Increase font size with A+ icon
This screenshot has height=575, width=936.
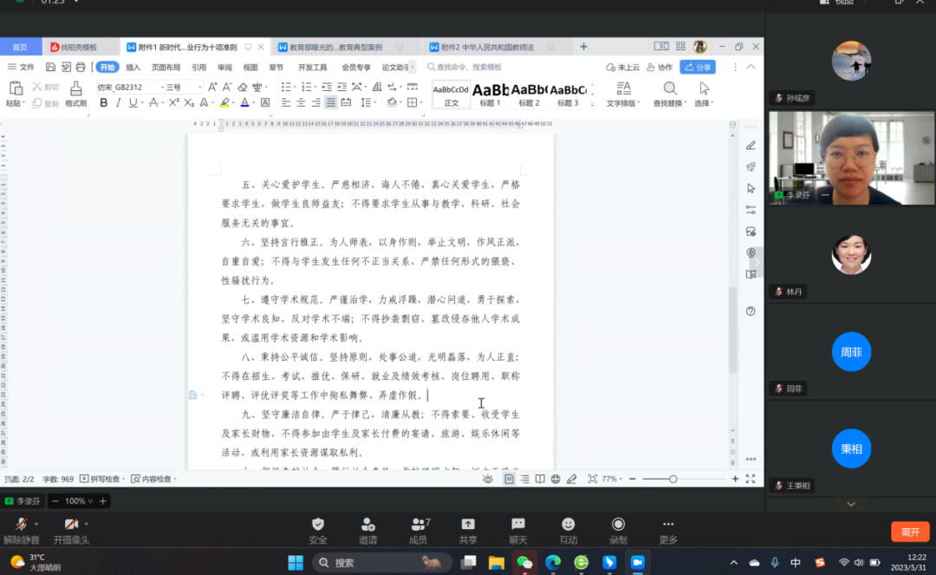(212, 88)
